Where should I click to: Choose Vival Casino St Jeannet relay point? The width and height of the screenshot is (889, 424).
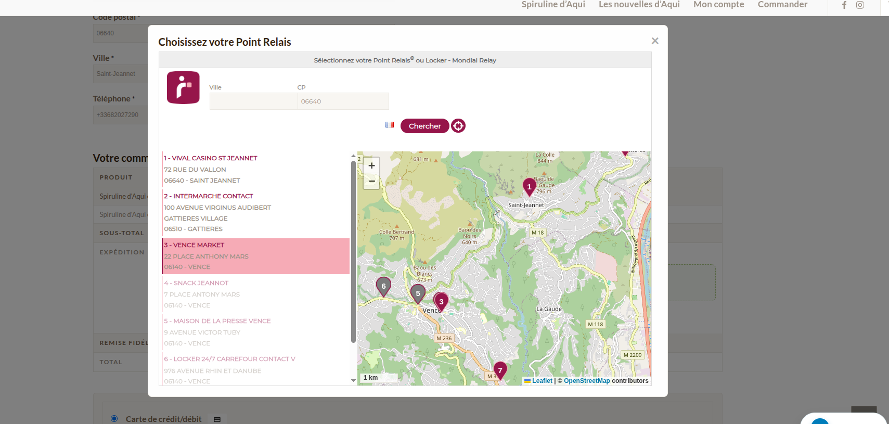click(x=210, y=158)
